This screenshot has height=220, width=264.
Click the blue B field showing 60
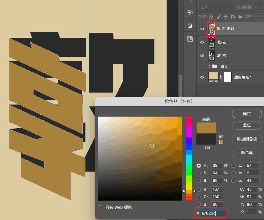[x=217, y=204]
